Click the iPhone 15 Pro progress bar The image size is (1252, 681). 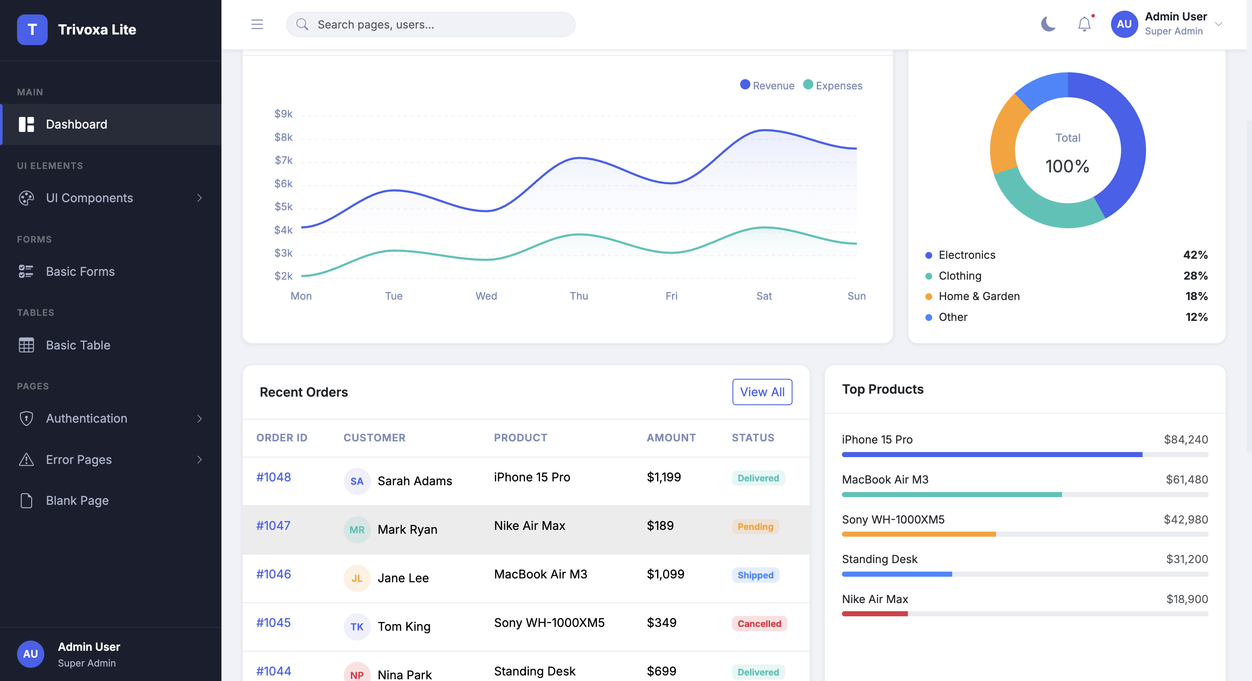click(1025, 455)
